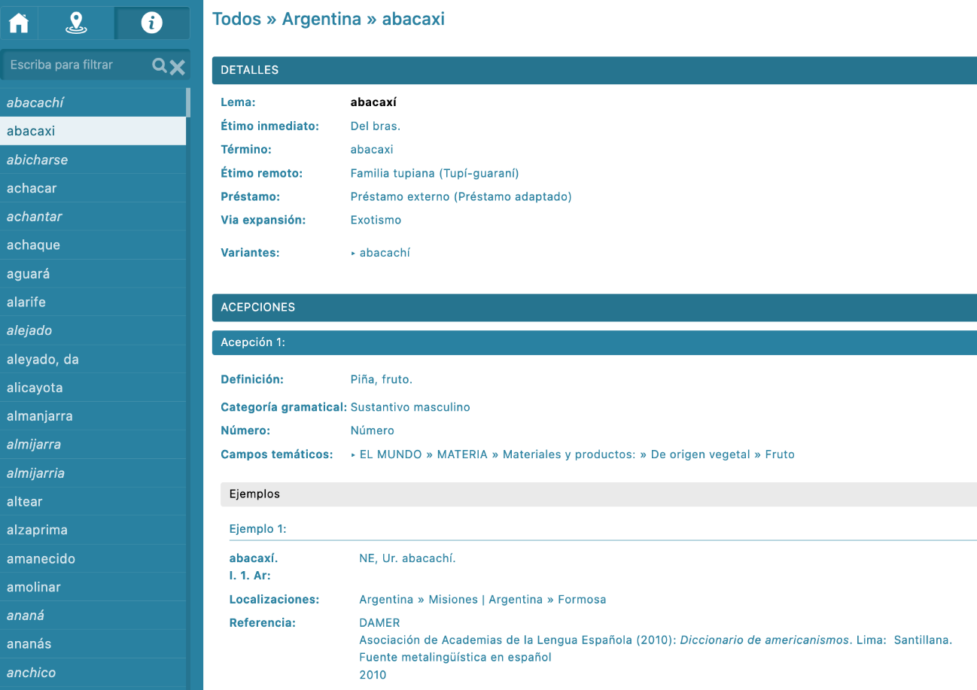Click the home icon

(x=19, y=23)
